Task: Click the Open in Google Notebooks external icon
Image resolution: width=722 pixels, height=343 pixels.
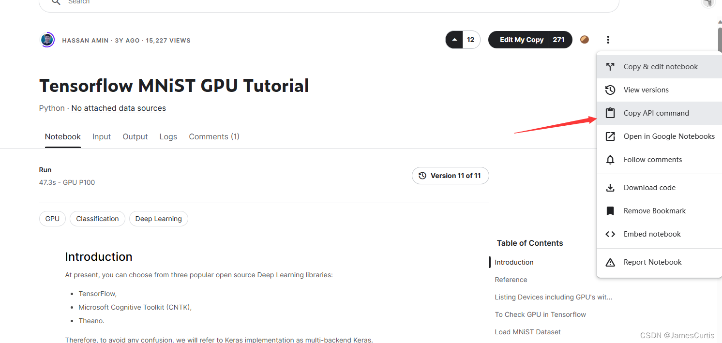Action: 610,136
